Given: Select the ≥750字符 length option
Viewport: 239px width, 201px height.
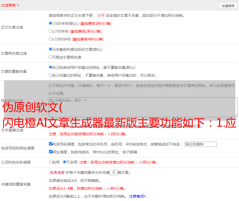Looking at the screenshot, I should coord(51,31).
